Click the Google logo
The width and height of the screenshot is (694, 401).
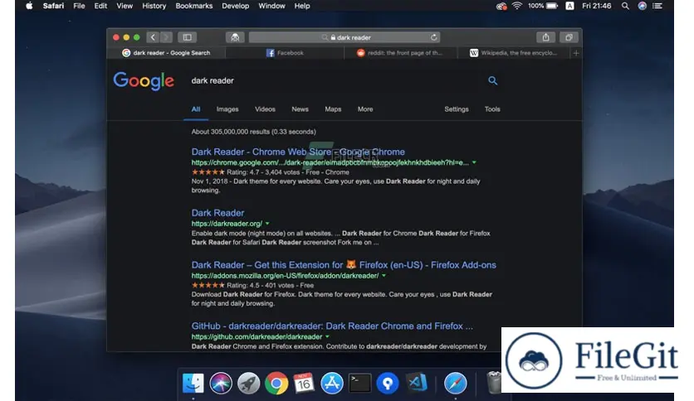pyautogui.click(x=144, y=81)
